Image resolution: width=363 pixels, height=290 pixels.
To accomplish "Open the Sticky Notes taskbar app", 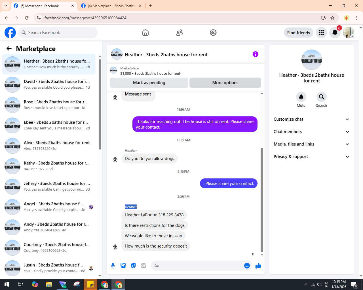I will pyautogui.click(x=90, y=284).
